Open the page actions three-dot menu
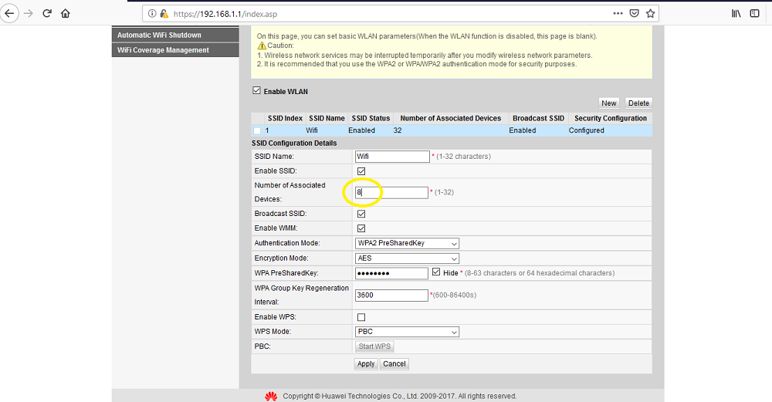Viewport: 772px width, 402px height. [x=618, y=13]
